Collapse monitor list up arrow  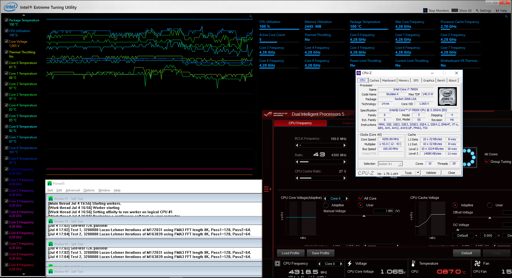pyautogui.click(x=23, y=15)
